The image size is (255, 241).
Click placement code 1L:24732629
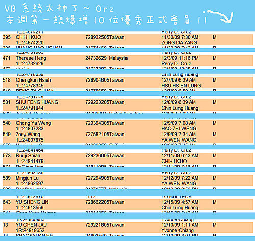[x=30, y=64]
